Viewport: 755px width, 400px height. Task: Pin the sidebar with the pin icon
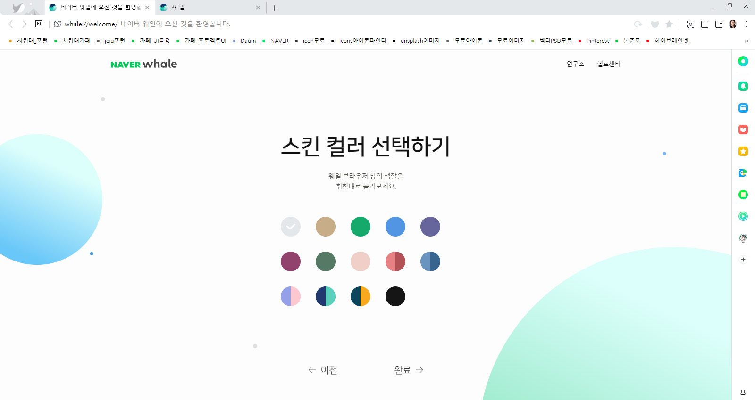[743, 393]
